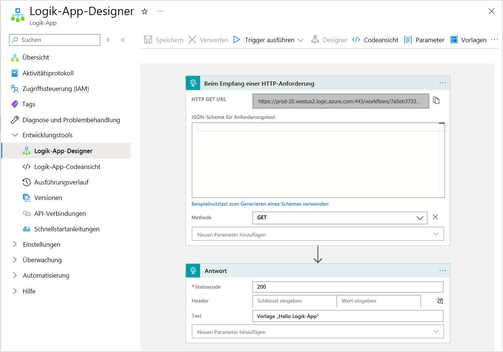Click the Logik-App-Designer sidebar item icon
Viewport: 503px width, 352px height.
(x=26, y=151)
